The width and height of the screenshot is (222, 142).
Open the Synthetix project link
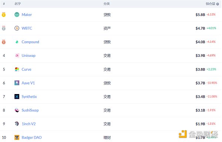(29, 97)
